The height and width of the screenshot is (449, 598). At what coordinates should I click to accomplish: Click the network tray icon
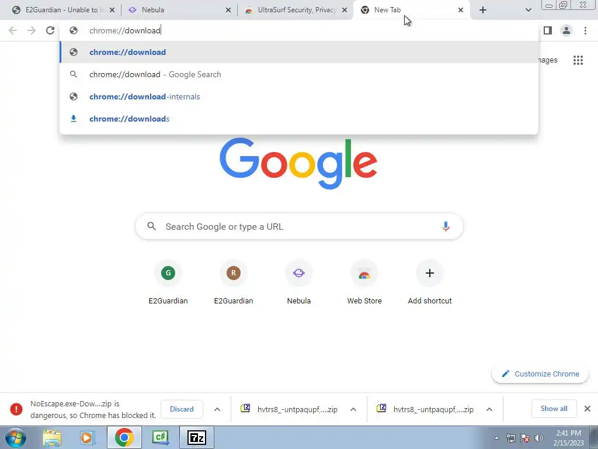[510, 438]
